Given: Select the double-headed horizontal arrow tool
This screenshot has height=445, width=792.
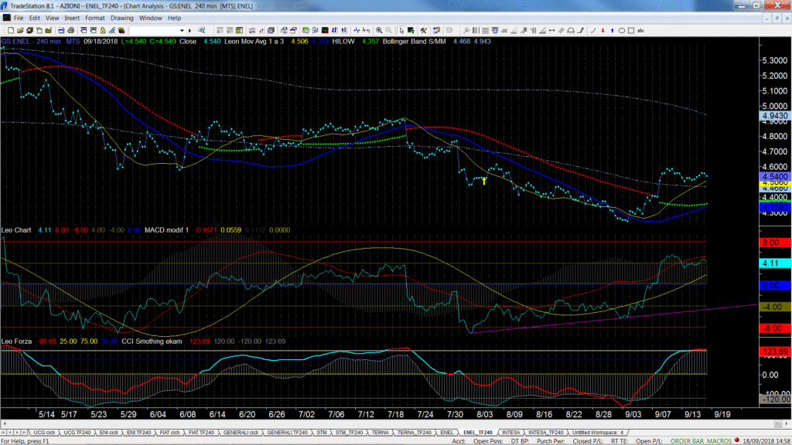Looking at the screenshot, I should coord(552,30).
